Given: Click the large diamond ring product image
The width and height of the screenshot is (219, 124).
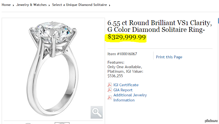Looking at the screenshot, I should point(52,68).
